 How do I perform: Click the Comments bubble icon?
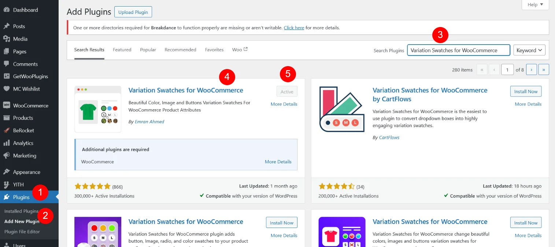[x=7, y=64]
